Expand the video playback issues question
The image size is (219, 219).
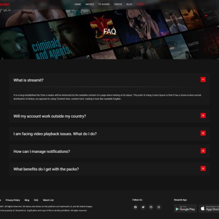click(x=203, y=133)
